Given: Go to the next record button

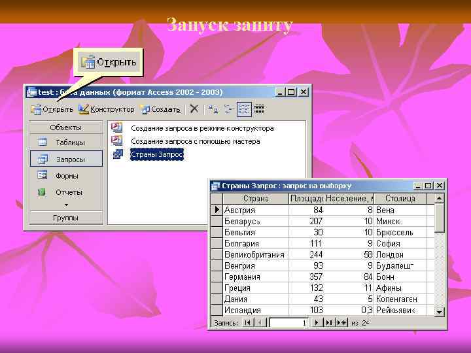Looking at the screenshot, I should coord(317,323).
